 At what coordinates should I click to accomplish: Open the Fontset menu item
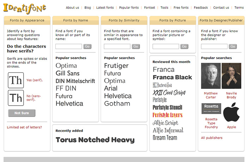click(x=150, y=7)
